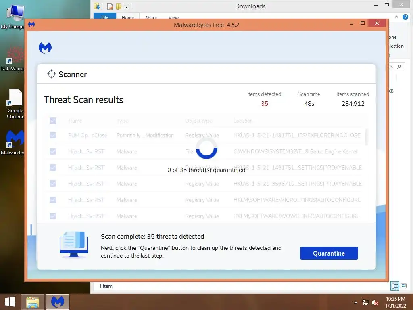Image resolution: width=413 pixels, height=310 pixels.
Task: Click the Name column header in the threat list
Action: (x=75, y=121)
